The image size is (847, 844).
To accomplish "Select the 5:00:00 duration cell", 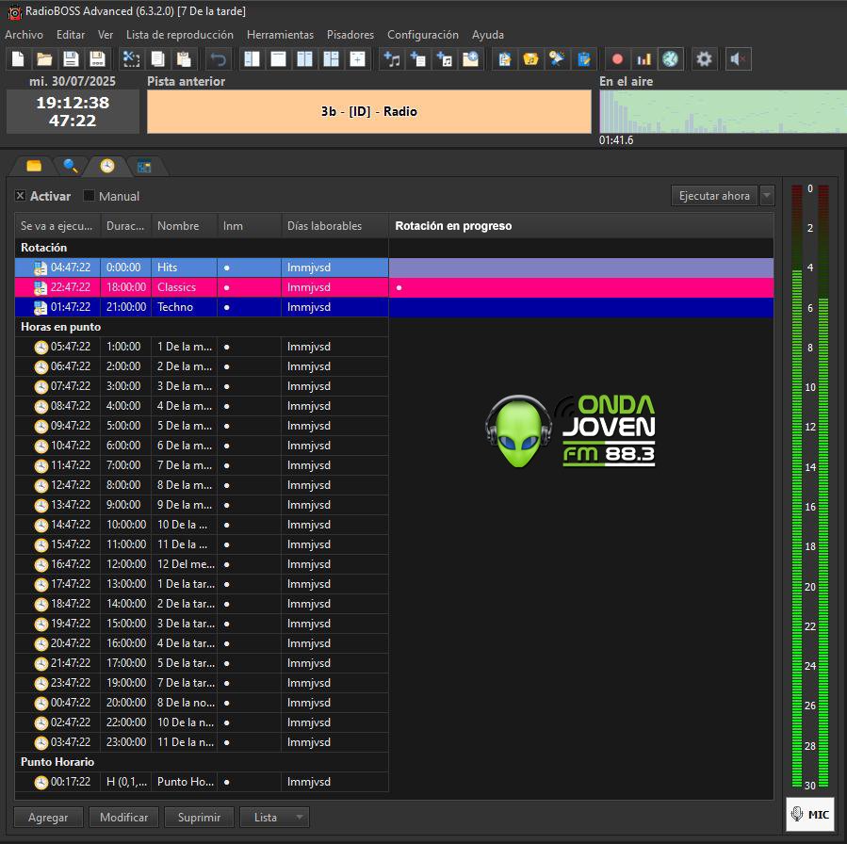I will point(126,426).
